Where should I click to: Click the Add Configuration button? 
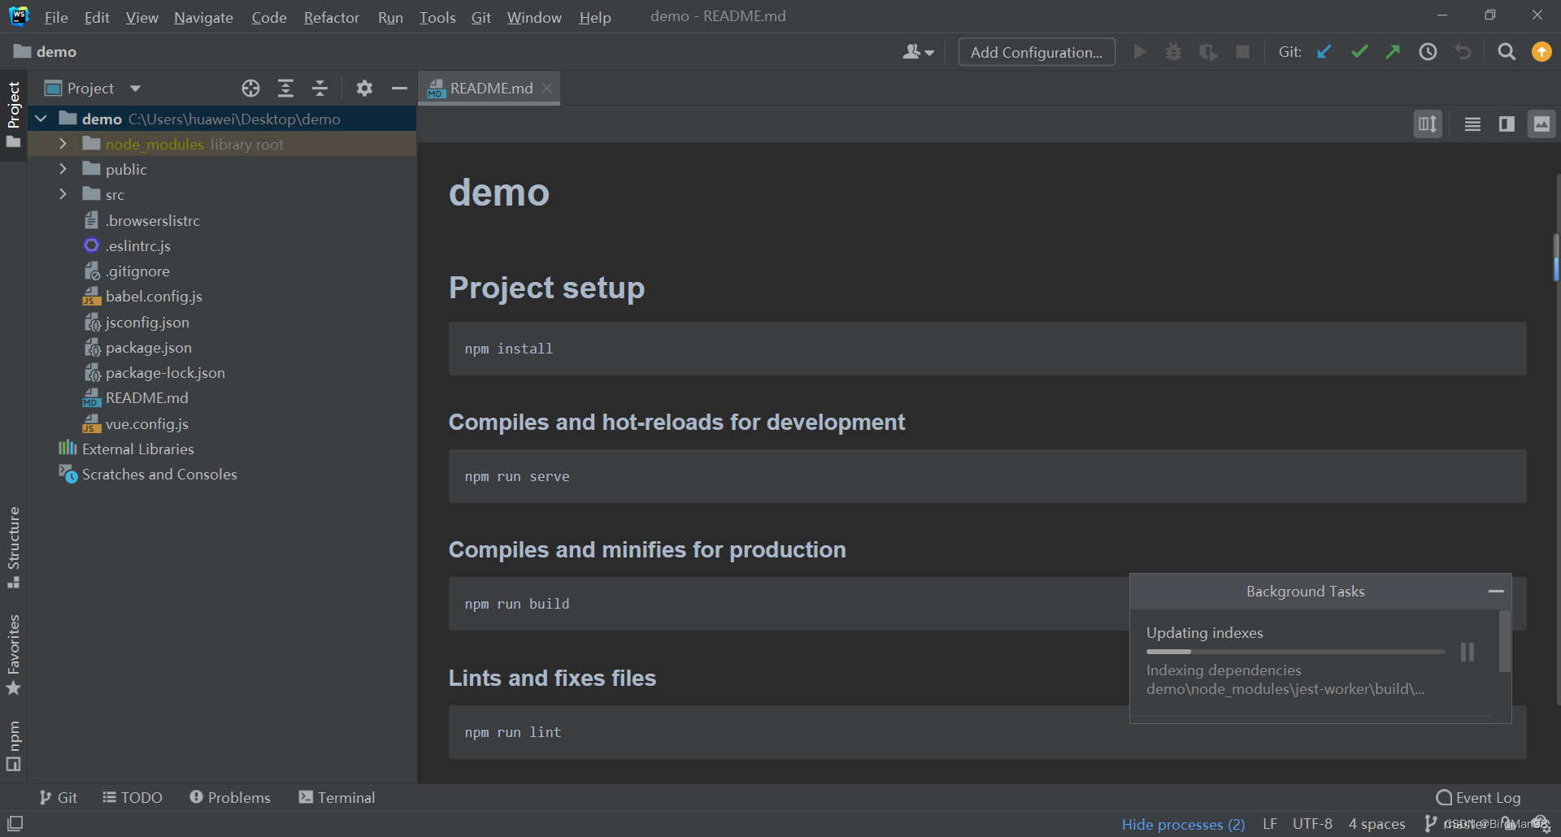1037,52
